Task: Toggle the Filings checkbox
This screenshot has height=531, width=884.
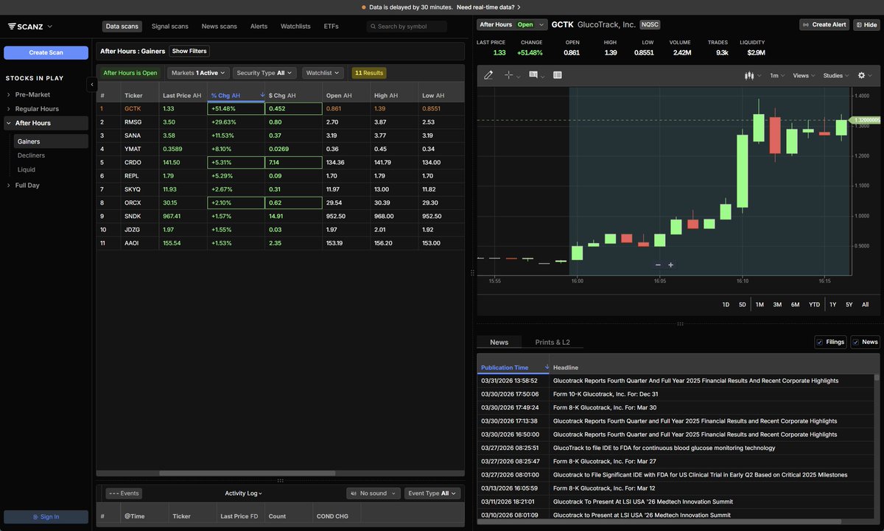Action: 820,342
